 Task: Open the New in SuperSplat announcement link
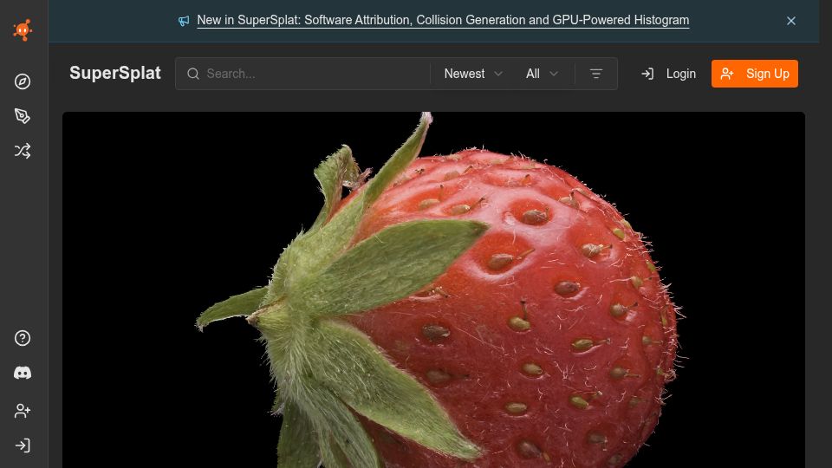(443, 20)
